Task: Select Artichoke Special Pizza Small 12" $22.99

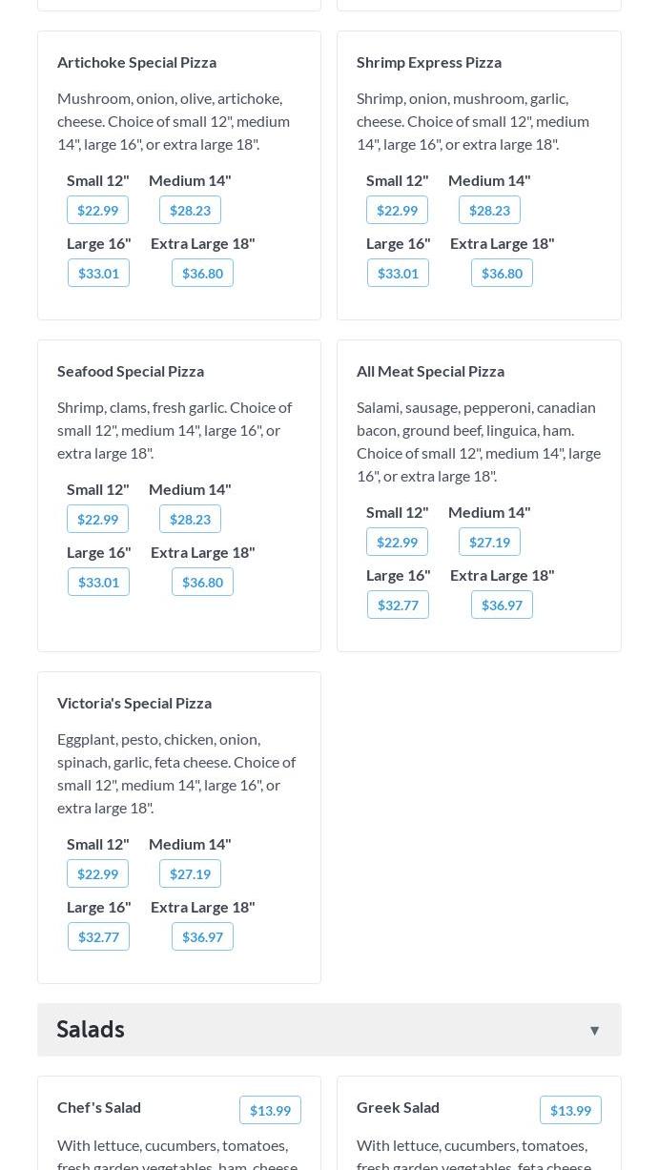Action: [97, 210]
